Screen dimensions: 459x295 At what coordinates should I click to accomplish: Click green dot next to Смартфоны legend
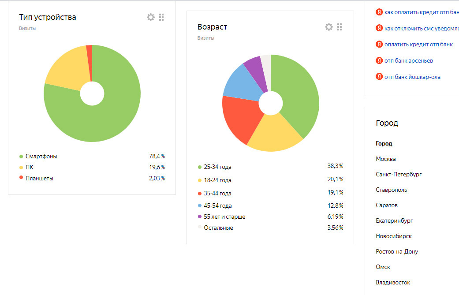tap(21, 157)
